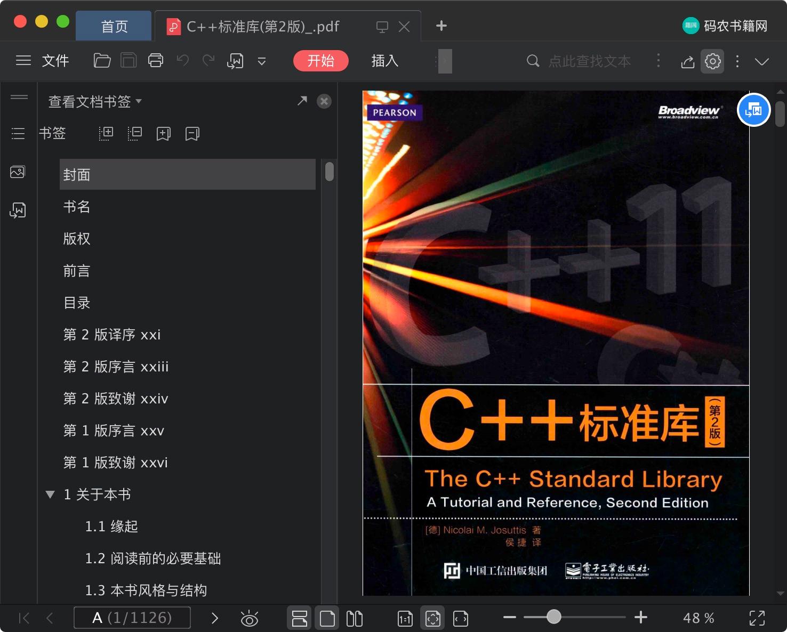The width and height of the screenshot is (787, 632).
Task: Click the redo arrow icon
Action: 208,61
